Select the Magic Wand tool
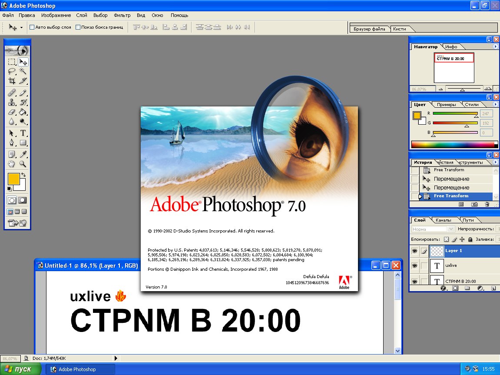 (x=23, y=71)
